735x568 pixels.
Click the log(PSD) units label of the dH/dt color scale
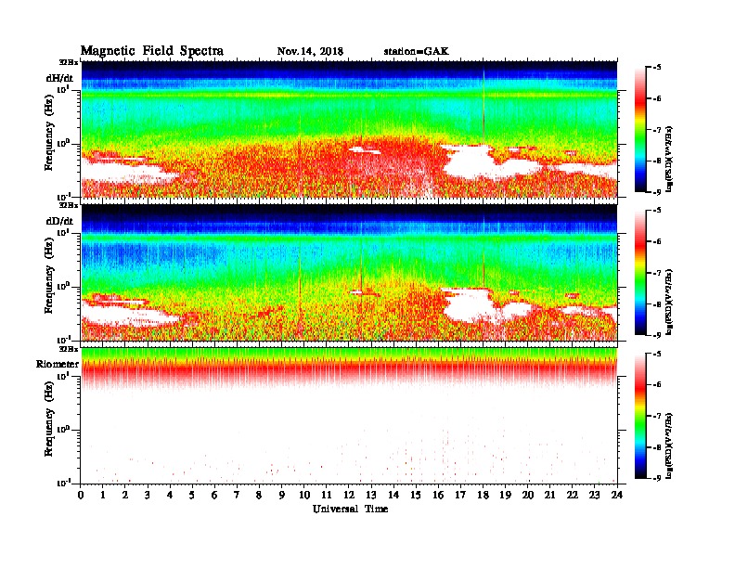[x=669, y=159]
